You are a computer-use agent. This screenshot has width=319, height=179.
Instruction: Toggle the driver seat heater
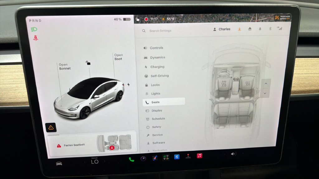[x=224, y=83]
